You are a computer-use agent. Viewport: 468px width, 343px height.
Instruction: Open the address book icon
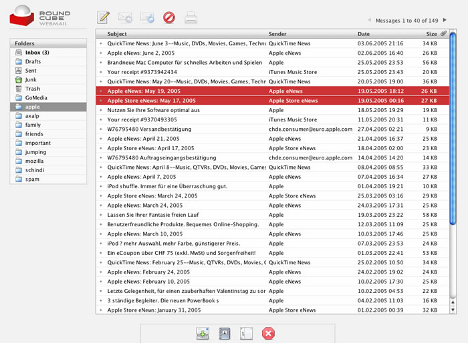(x=225, y=334)
